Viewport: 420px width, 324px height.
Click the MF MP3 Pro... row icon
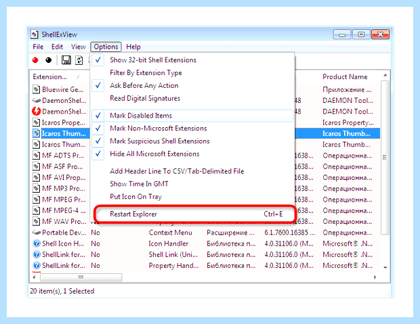(36, 188)
